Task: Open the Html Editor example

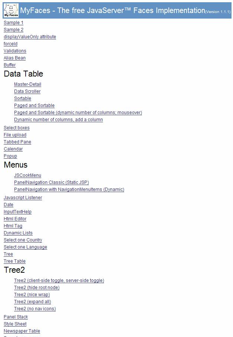Action: [x=15, y=219]
